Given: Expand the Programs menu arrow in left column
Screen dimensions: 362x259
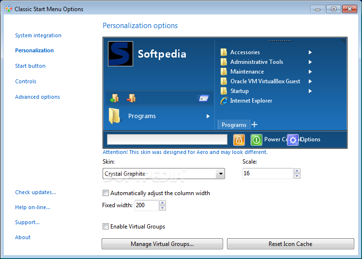Looking at the screenshot, I should click(208, 116).
